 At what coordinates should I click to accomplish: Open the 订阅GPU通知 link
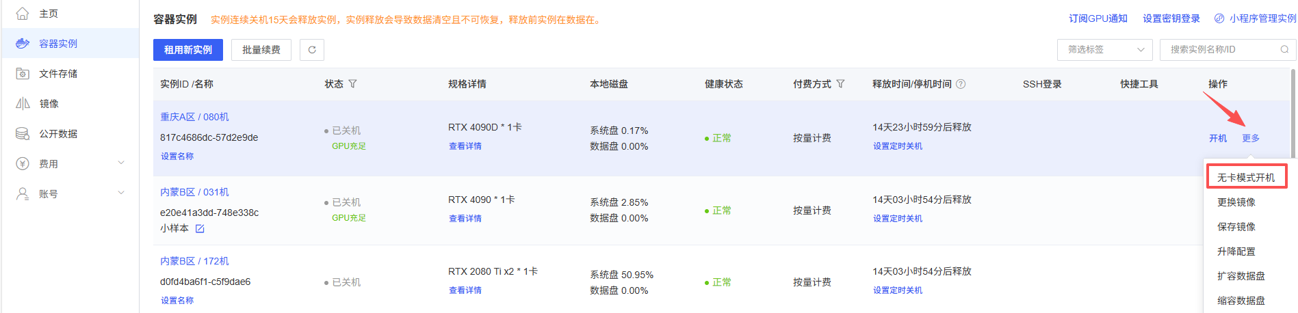point(1098,18)
